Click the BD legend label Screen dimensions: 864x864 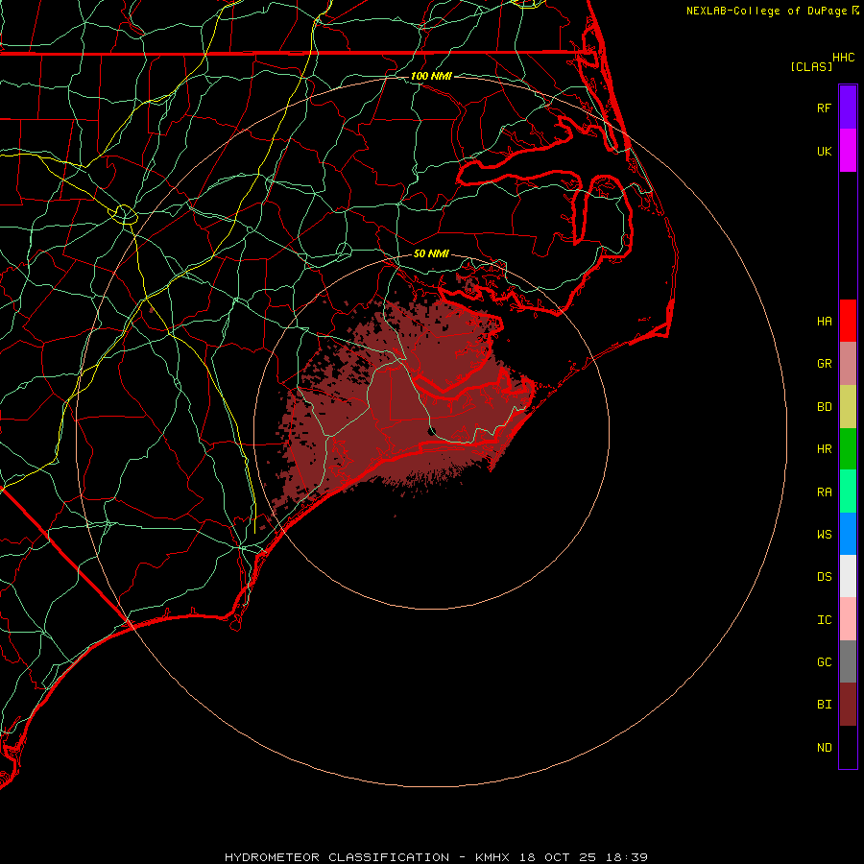824,407
